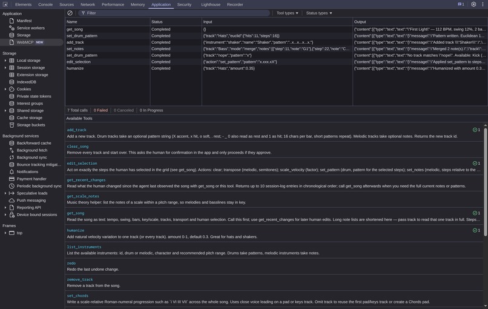Image resolution: width=488 pixels, height=309 pixels.
Task: Expand the Speculative loads node
Action: click(5, 193)
